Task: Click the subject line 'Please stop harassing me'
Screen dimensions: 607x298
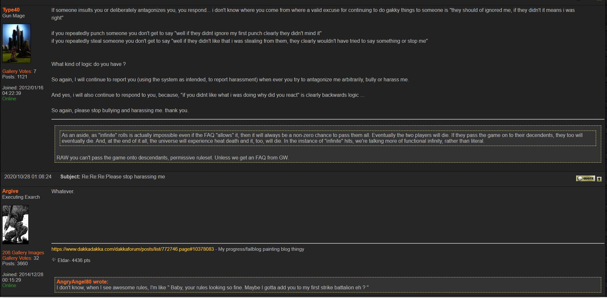Action: pos(123,177)
